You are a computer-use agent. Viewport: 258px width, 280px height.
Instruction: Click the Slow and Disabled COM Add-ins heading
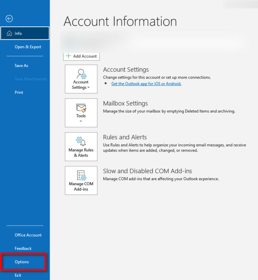(x=147, y=171)
